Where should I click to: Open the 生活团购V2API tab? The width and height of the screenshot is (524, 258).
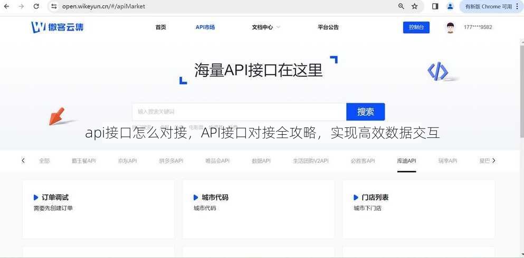[x=311, y=161]
